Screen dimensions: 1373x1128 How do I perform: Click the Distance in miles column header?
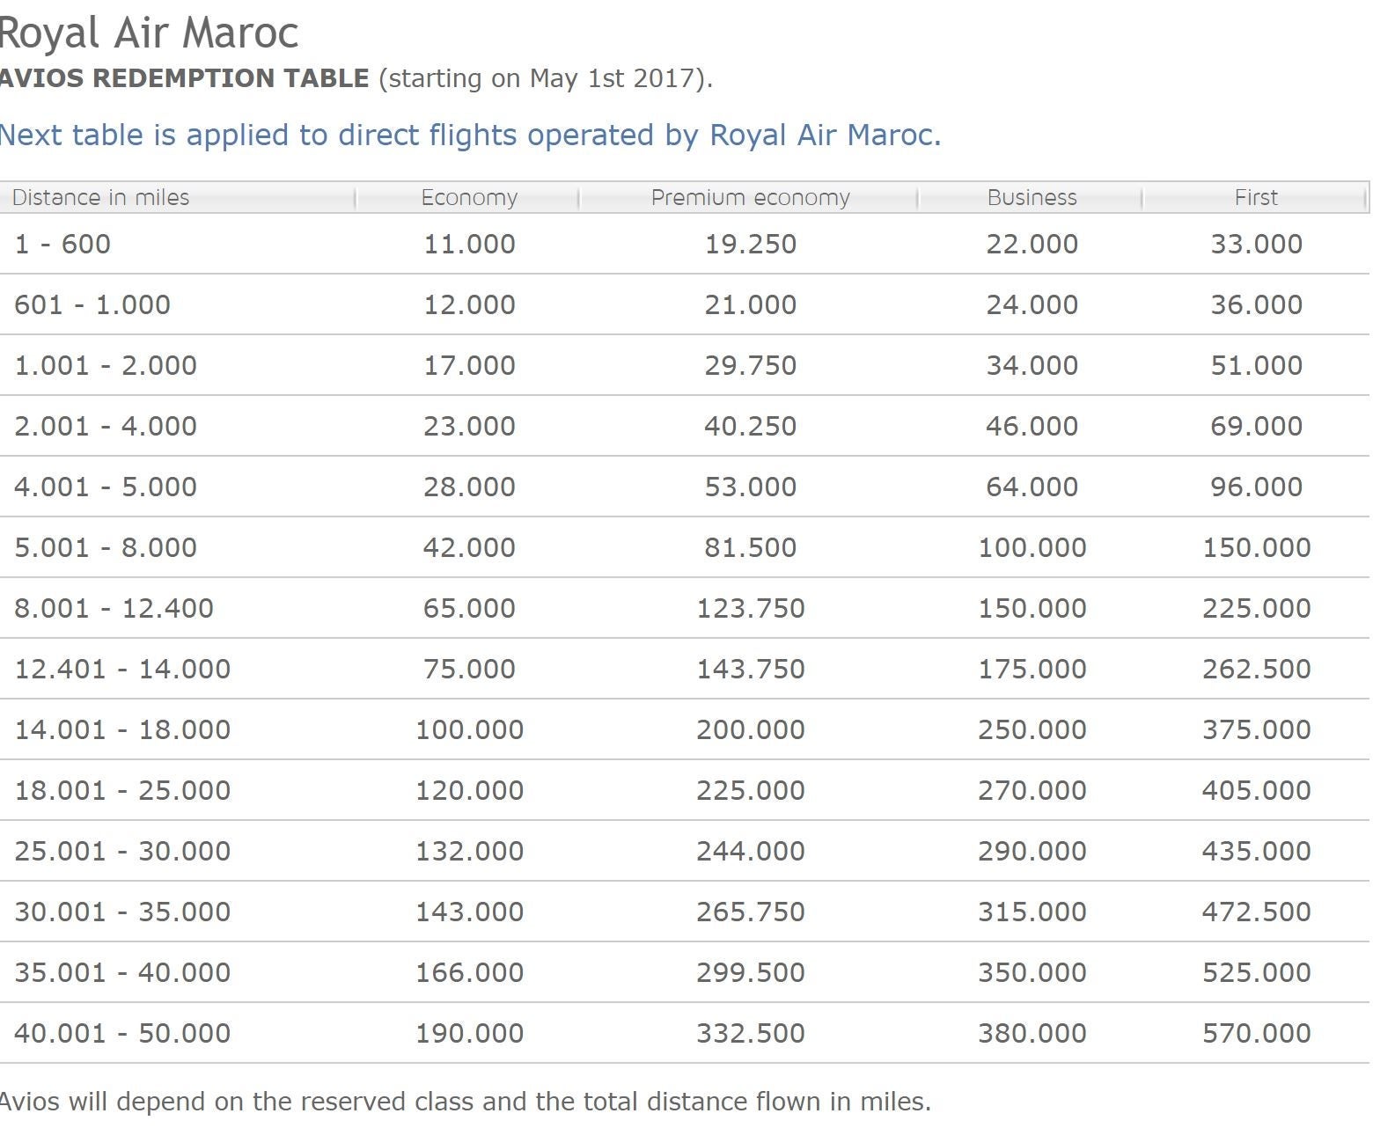pyautogui.click(x=101, y=197)
